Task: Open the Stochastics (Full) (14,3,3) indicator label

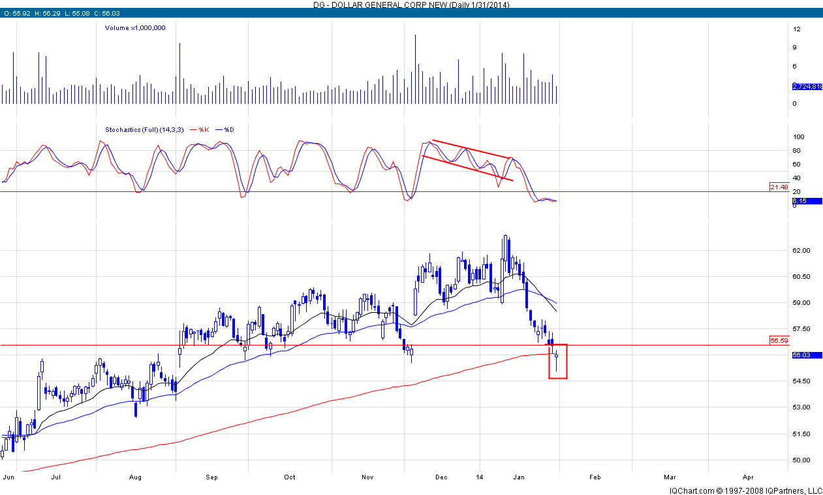Action: click(145, 130)
